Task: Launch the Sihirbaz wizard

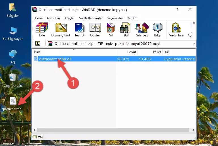Action: click(x=142, y=30)
